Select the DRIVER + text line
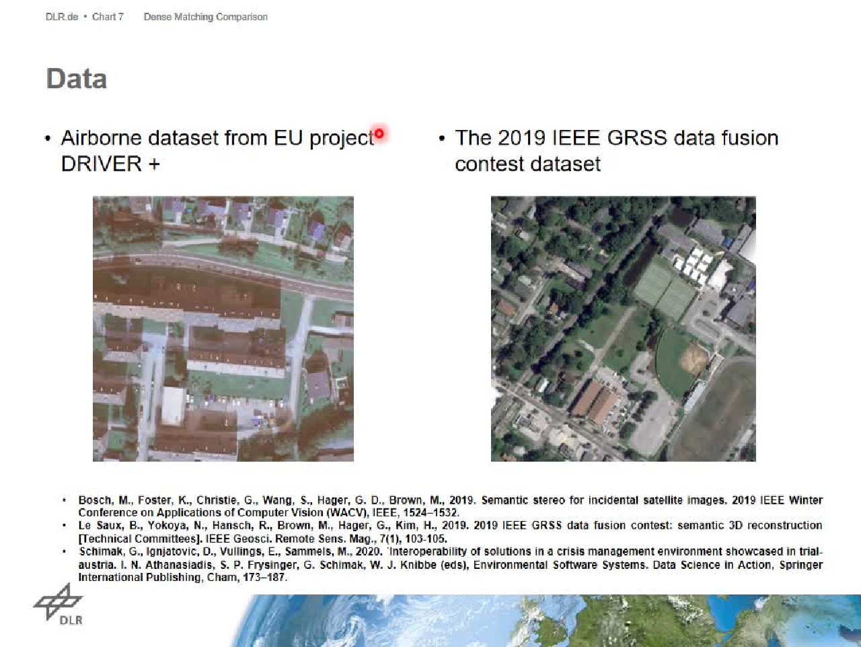The height and width of the screenshot is (647, 861). click(110, 164)
